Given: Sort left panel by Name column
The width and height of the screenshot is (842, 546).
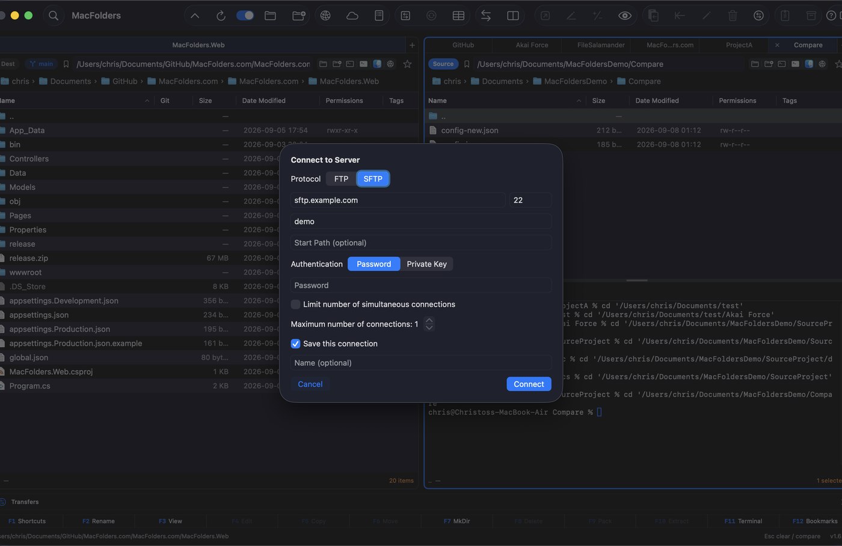Looking at the screenshot, I should tap(75, 101).
